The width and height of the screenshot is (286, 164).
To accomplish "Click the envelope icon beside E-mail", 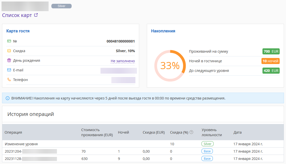I will [x=9, y=70].
